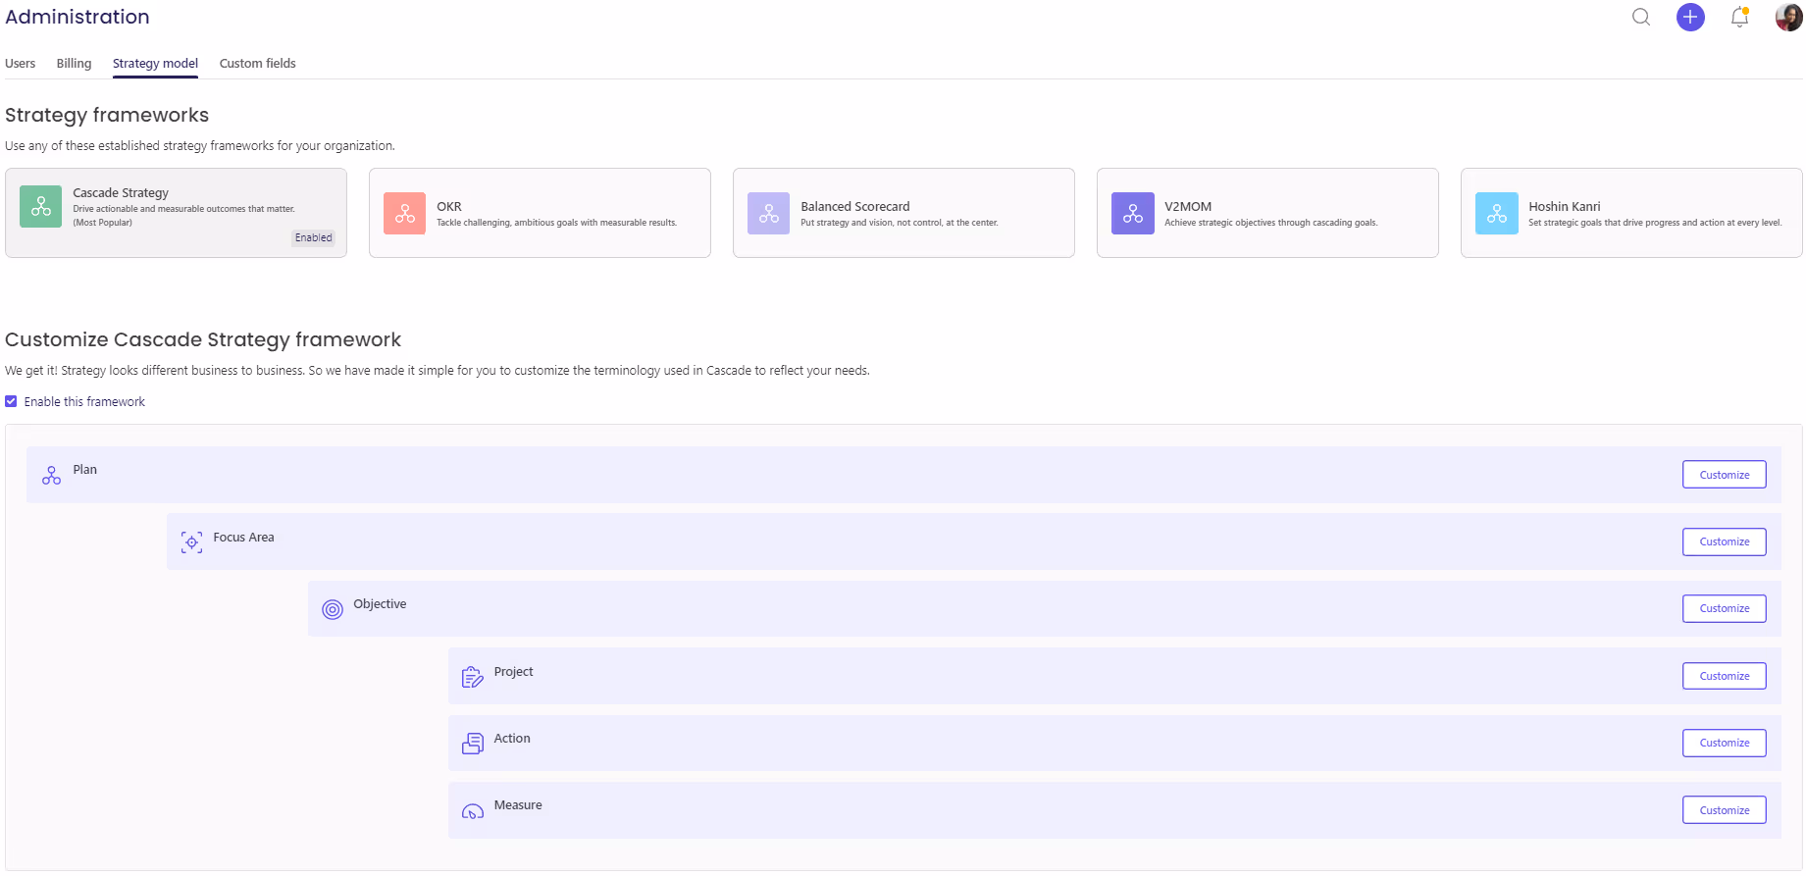
Task: Click the Objective label text
Action: coord(380,604)
